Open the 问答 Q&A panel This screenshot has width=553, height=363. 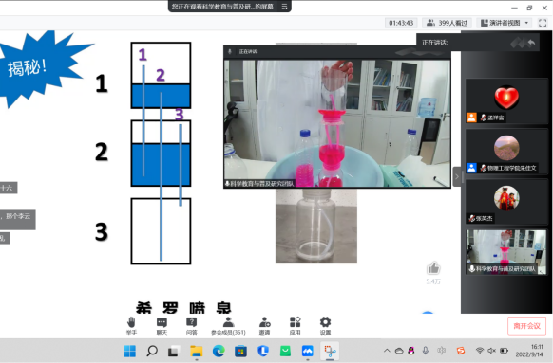pos(192,325)
